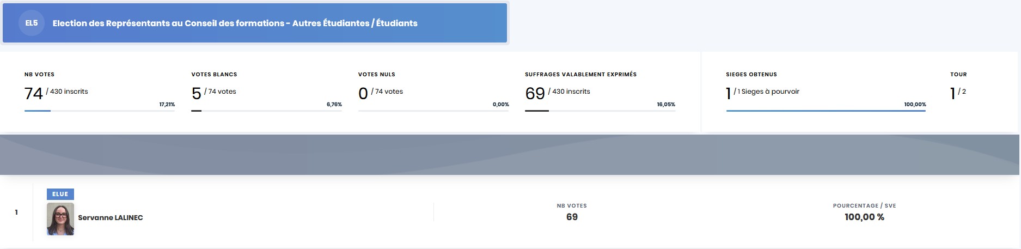Image resolution: width=1021 pixels, height=249 pixels.
Task: Click the candidate's NB VOTES count 69
Action: coord(572,217)
